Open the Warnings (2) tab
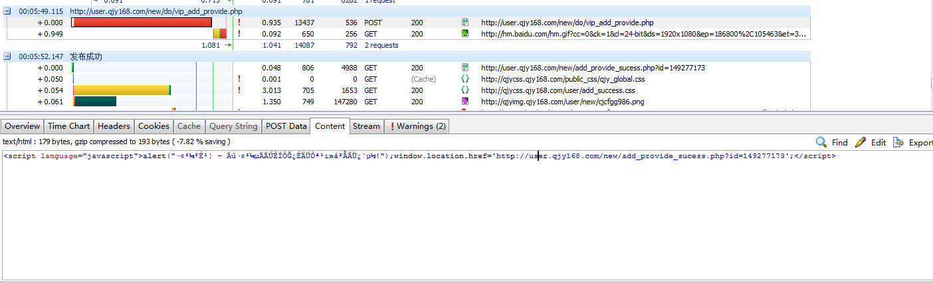The width and height of the screenshot is (933, 283). click(418, 126)
